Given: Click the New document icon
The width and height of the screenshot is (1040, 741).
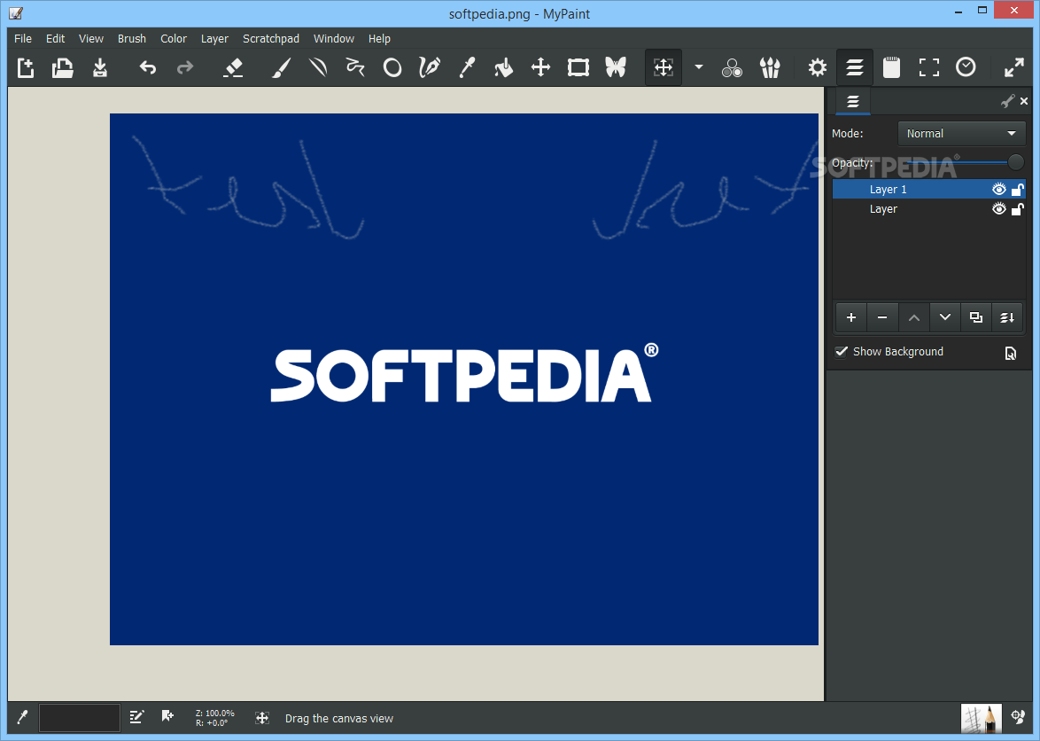Looking at the screenshot, I should (x=26, y=67).
